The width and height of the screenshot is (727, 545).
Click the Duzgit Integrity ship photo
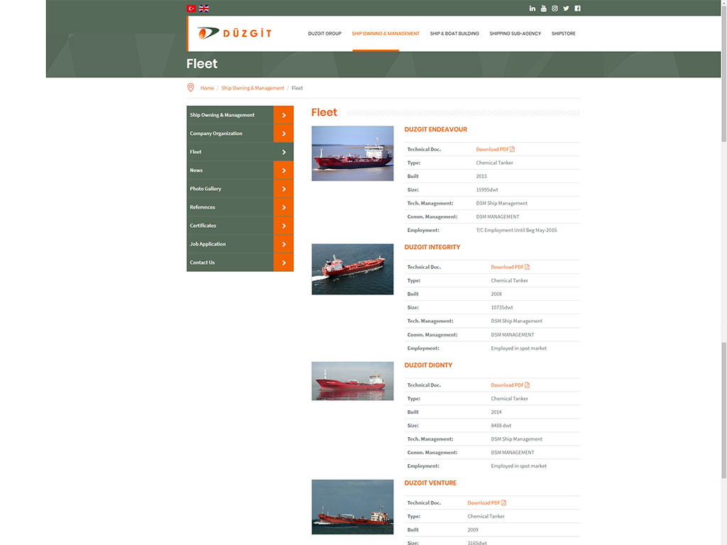tap(352, 269)
